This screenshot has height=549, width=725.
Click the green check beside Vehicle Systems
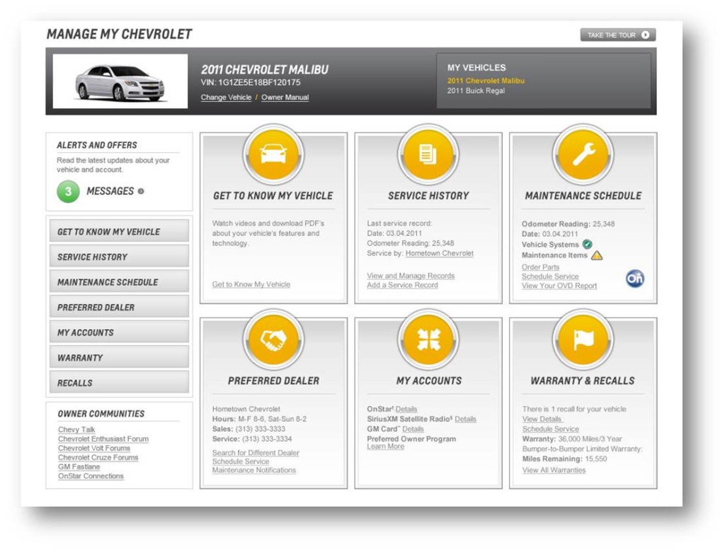pyautogui.click(x=587, y=244)
